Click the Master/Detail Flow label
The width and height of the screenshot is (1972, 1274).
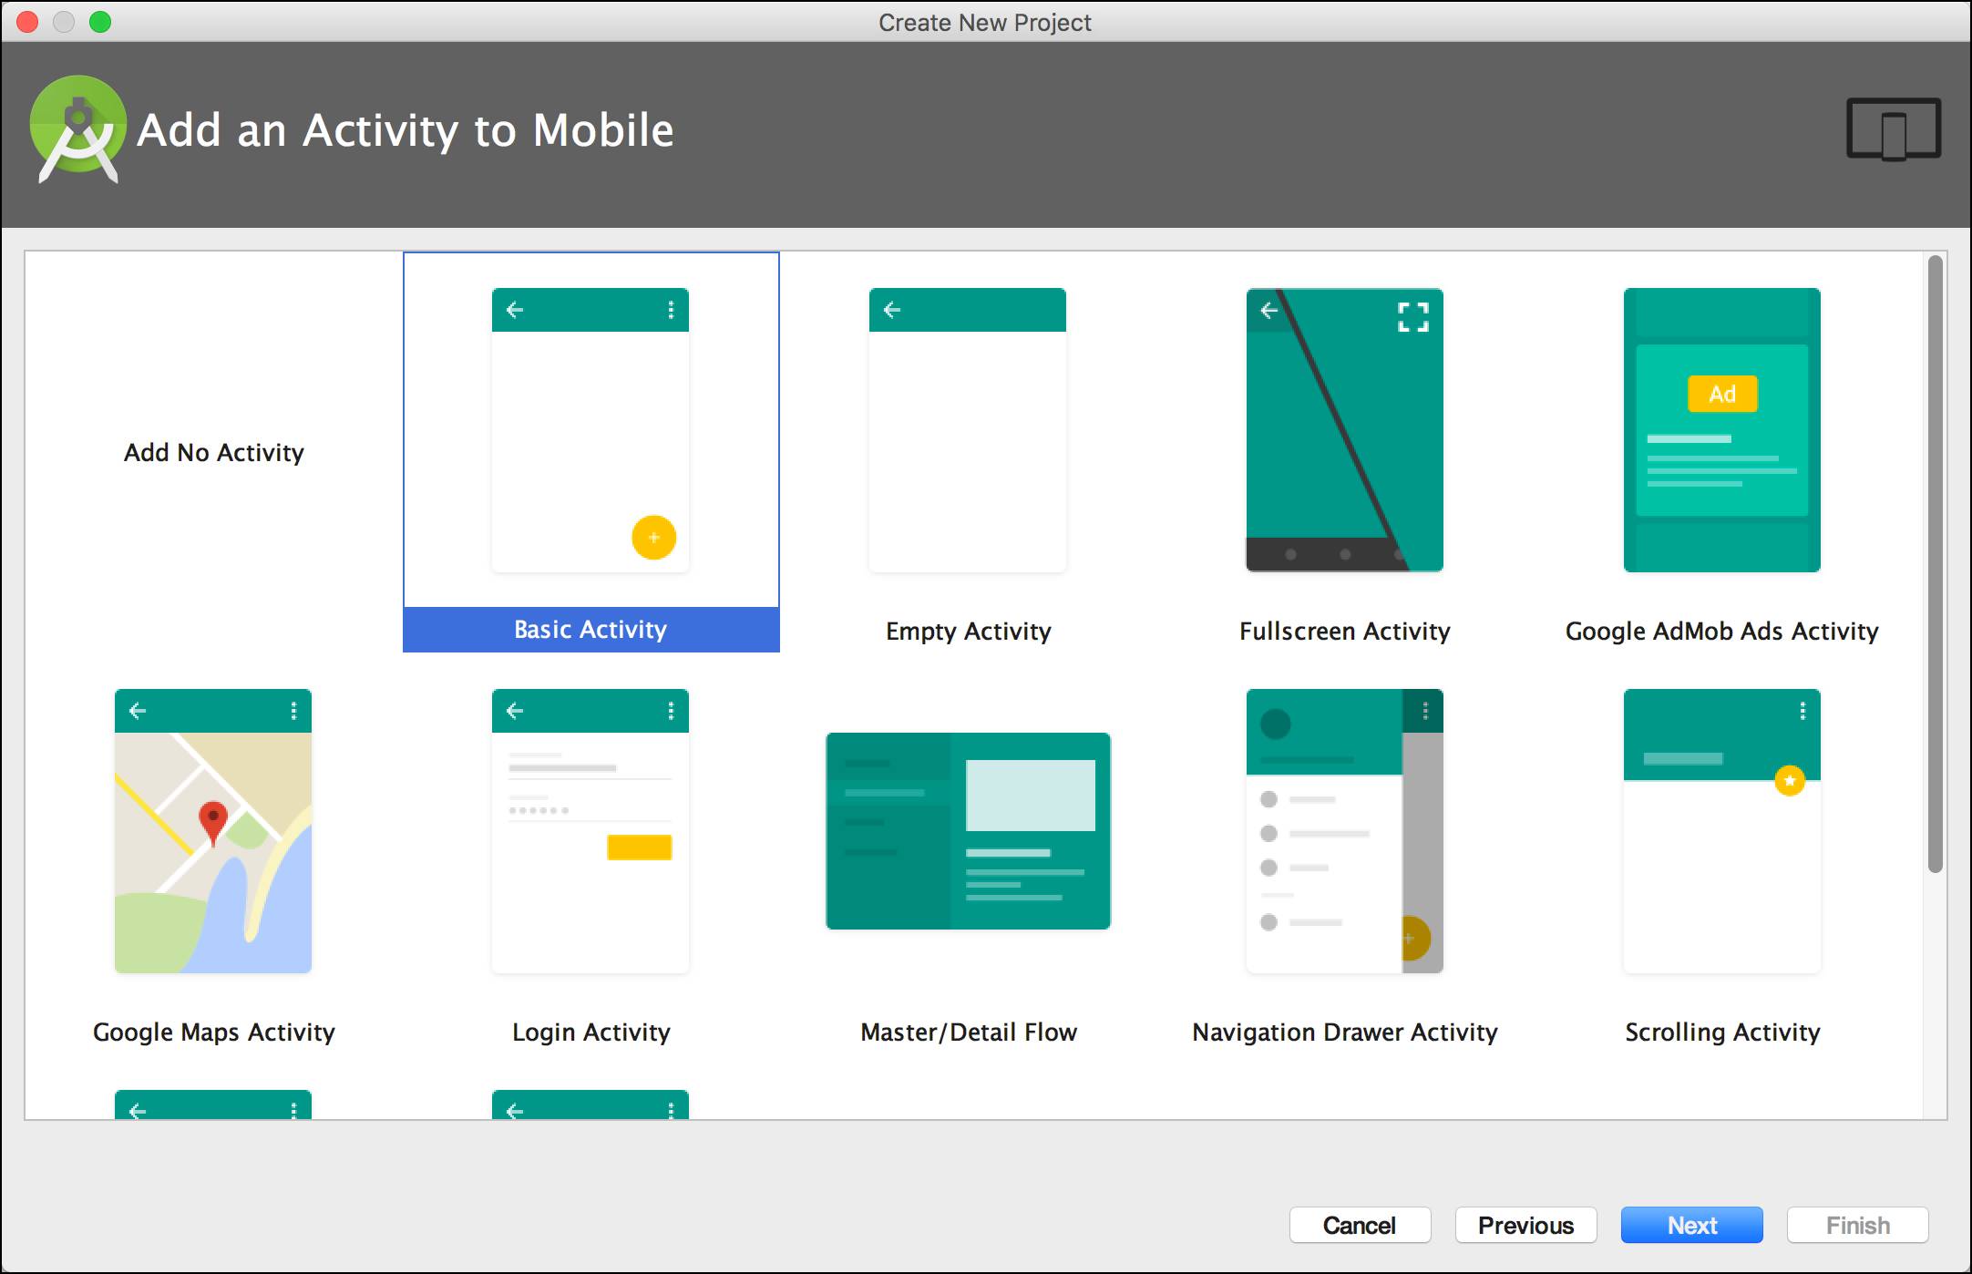968,1032
